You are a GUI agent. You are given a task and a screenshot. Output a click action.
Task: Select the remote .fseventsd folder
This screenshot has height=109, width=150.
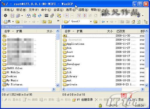tap(72, 40)
